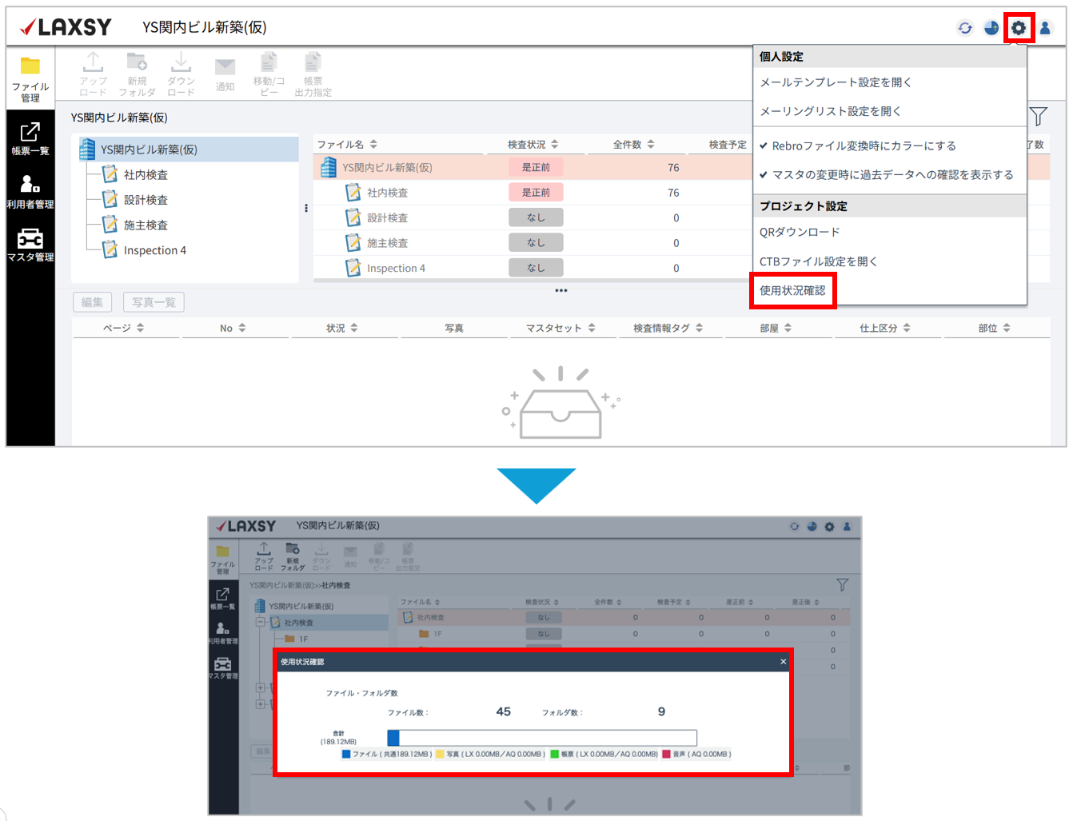Image resolution: width=1073 pixels, height=821 pixels.
Task: Click the filter funnel icon
Action: (1038, 117)
